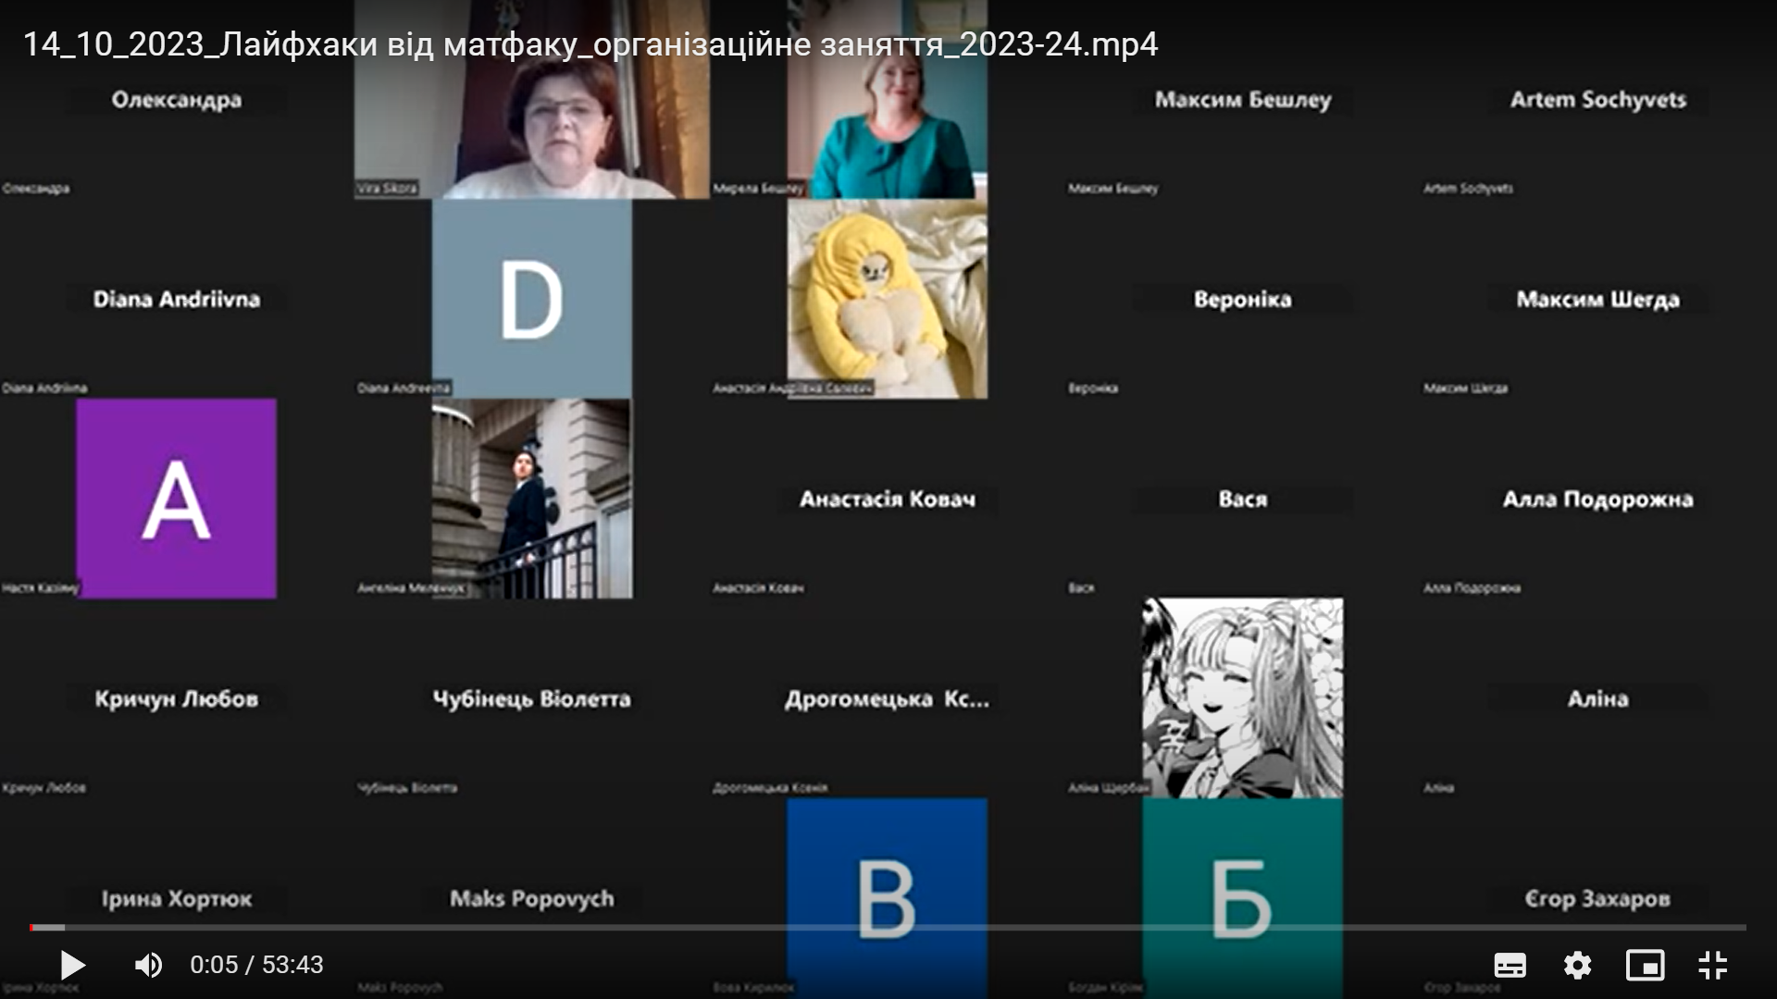Screen dimensions: 1777x999
Task: Click the large 'Дрогомецька Кс...' name label
Action: (888, 699)
